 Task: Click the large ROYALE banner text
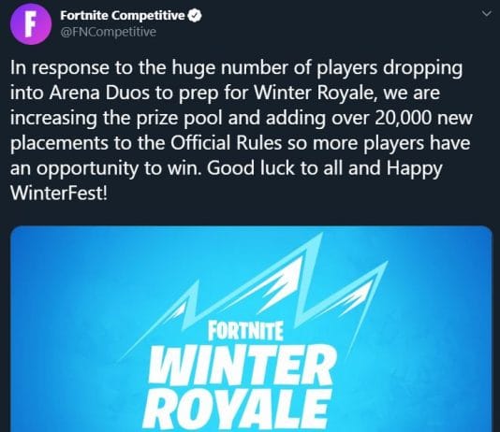click(236, 410)
